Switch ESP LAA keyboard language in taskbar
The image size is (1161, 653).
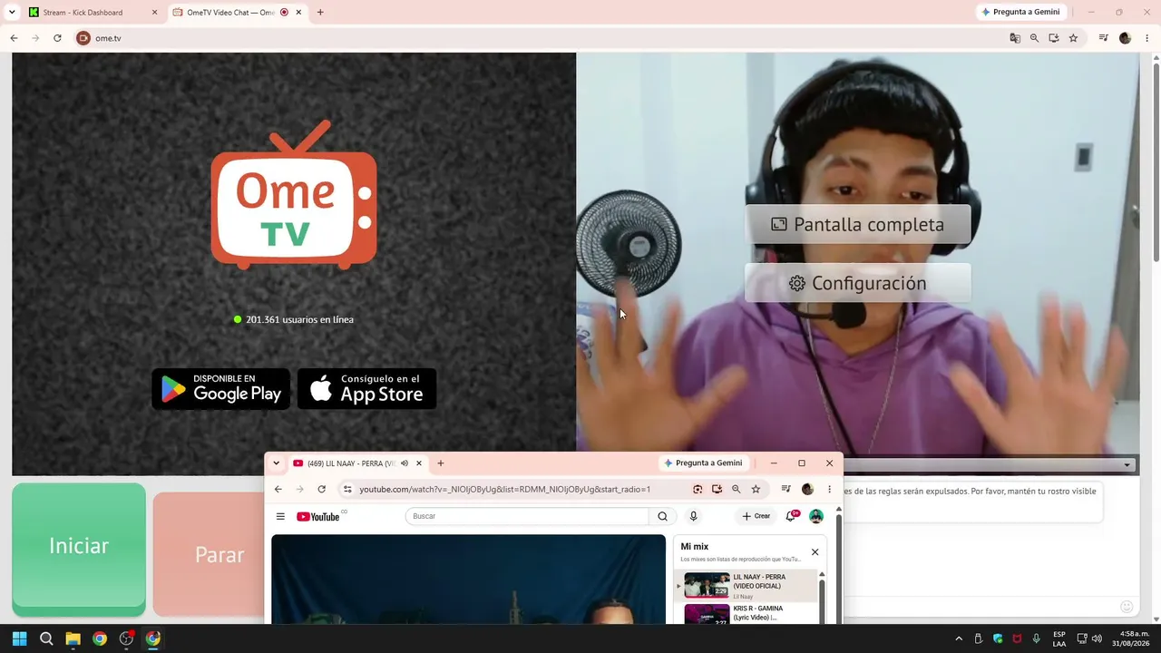click(1059, 638)
